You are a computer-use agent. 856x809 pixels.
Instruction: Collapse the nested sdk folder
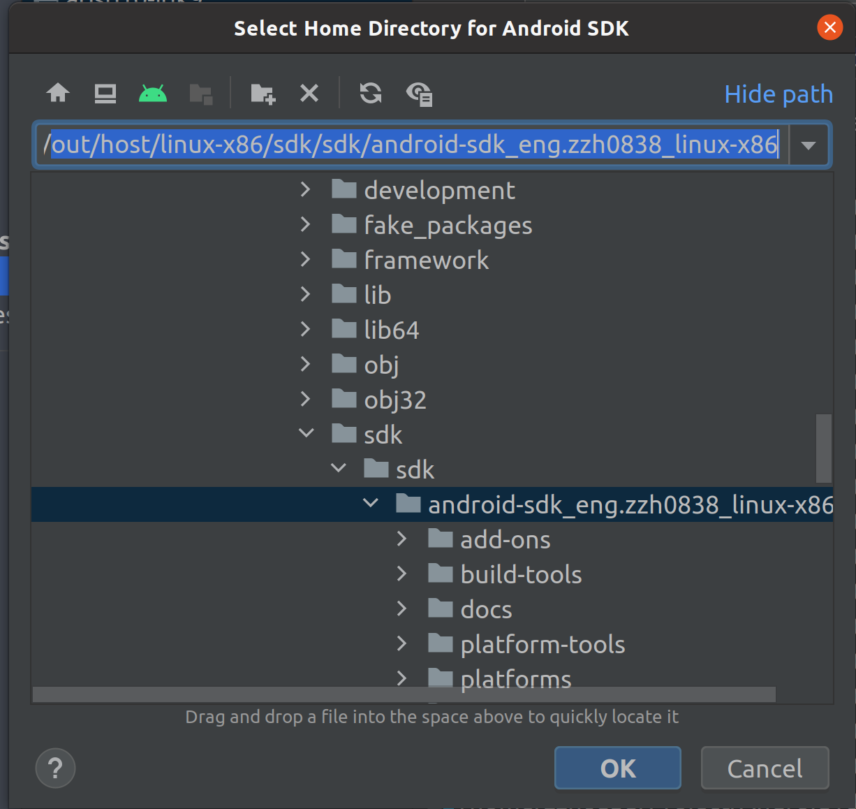(x=338, y=469)
